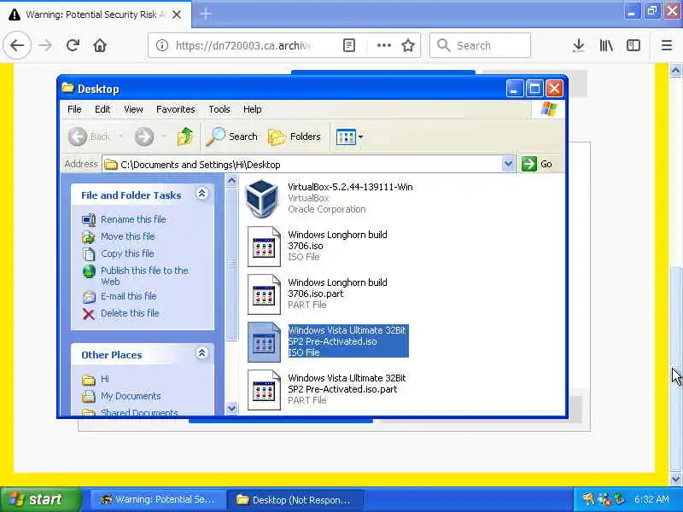Toggle the Folders pane button
Screen dimensions: 683x512
coord(295,137)
